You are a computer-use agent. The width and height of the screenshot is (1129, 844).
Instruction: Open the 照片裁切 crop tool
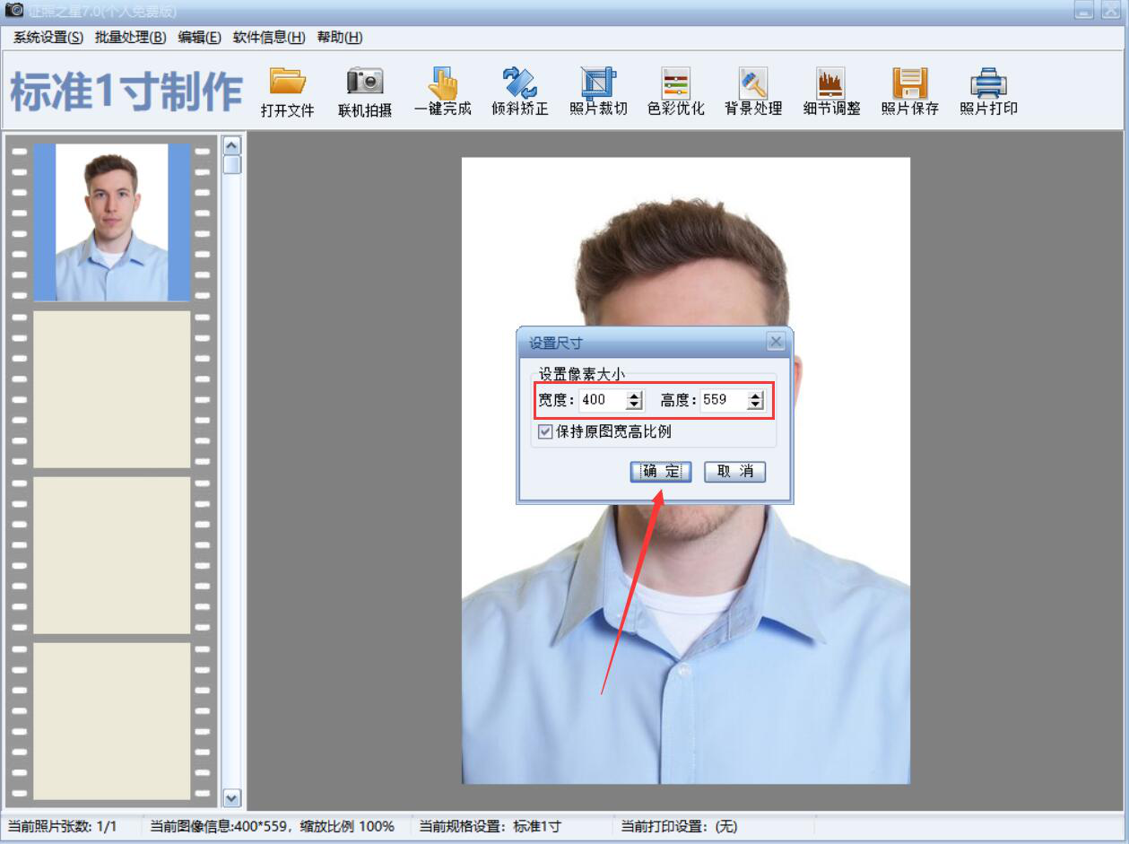coord(598,83)
